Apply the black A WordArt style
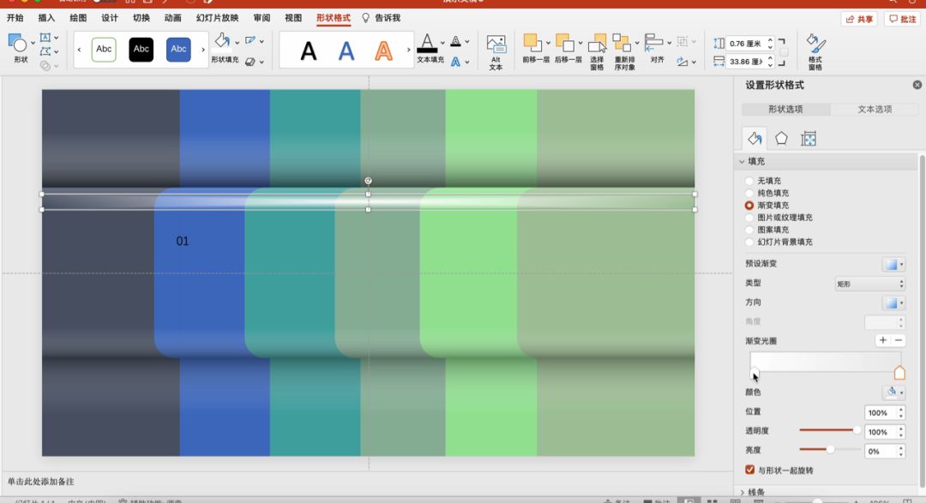Image resolution: width=926 pixels, height=503 pixels. click(x=309, y=51)
